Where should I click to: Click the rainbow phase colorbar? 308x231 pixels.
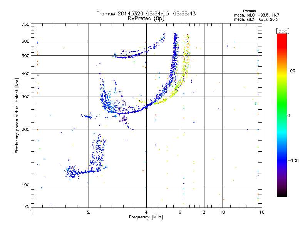[x=282, y=115]
